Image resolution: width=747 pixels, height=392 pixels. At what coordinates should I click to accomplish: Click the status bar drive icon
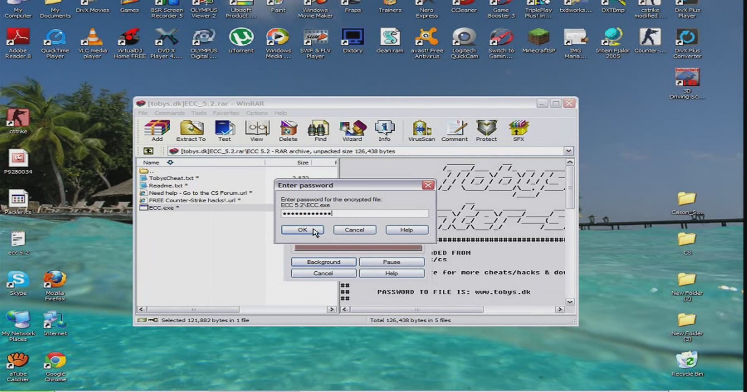[142, 320]
